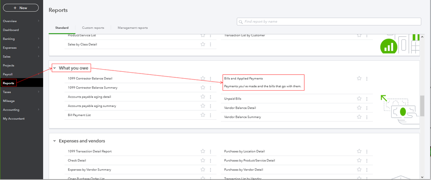Star the Purchases by Location Detail report
This screenshot has width=431, height=180.
(x=359, y=151)
